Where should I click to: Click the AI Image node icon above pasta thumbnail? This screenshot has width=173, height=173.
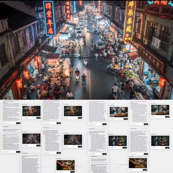[111, 106]
